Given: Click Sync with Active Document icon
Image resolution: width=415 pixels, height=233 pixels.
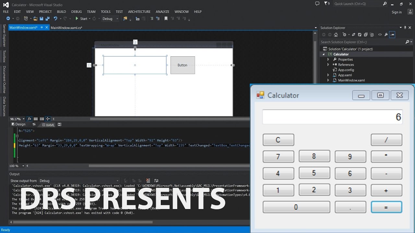Looking at the screenshot, I should 354,35.
